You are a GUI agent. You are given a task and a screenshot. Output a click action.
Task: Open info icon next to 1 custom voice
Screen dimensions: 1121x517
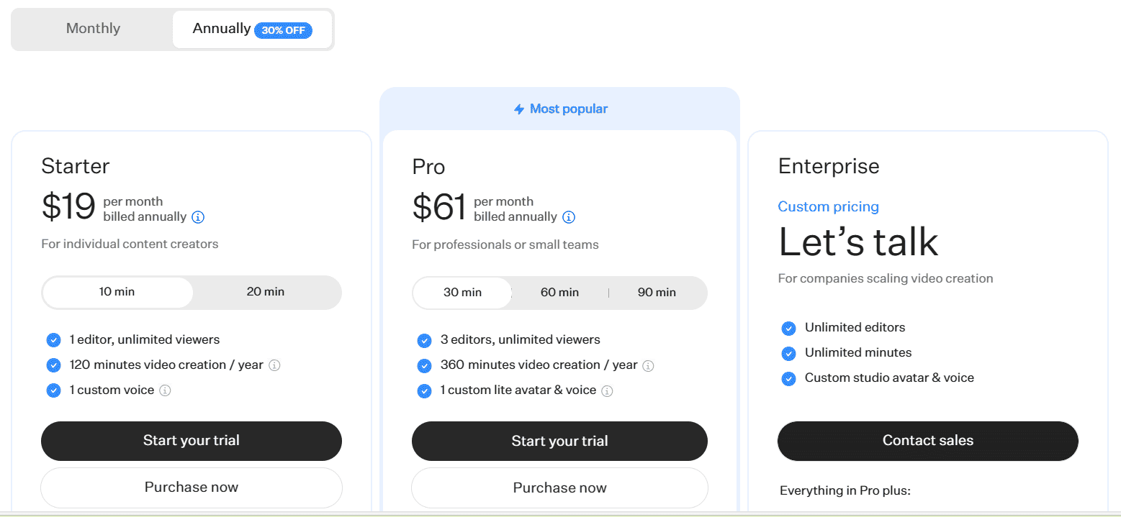point(165,390)
